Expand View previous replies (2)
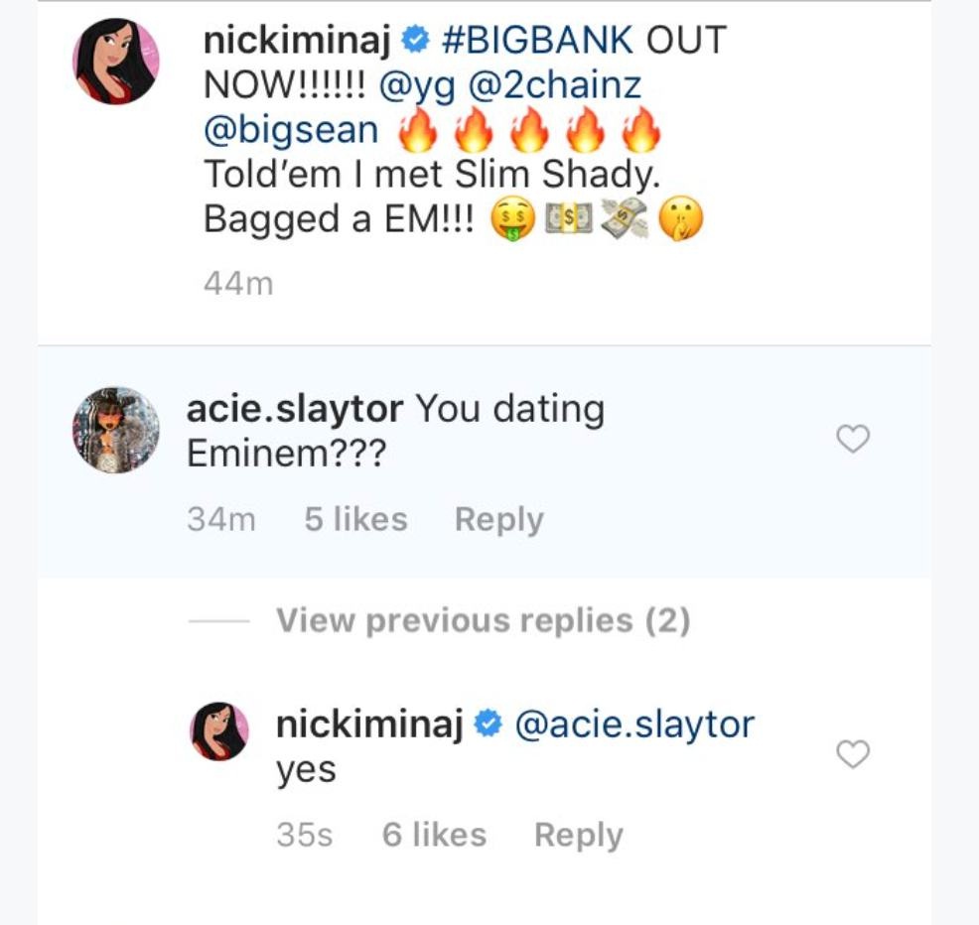Image resolution: width=979 pixels, height=925 pixels. 483,621
